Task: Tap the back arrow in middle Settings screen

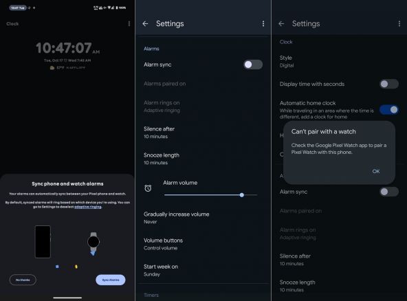Action: 145,23
